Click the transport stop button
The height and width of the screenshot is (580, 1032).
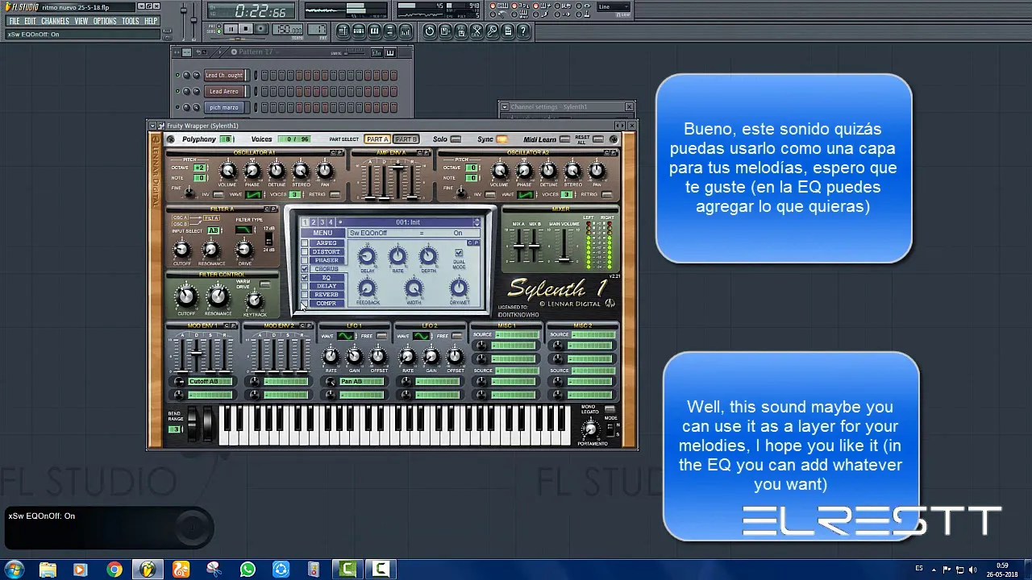[x=246, y=29]
